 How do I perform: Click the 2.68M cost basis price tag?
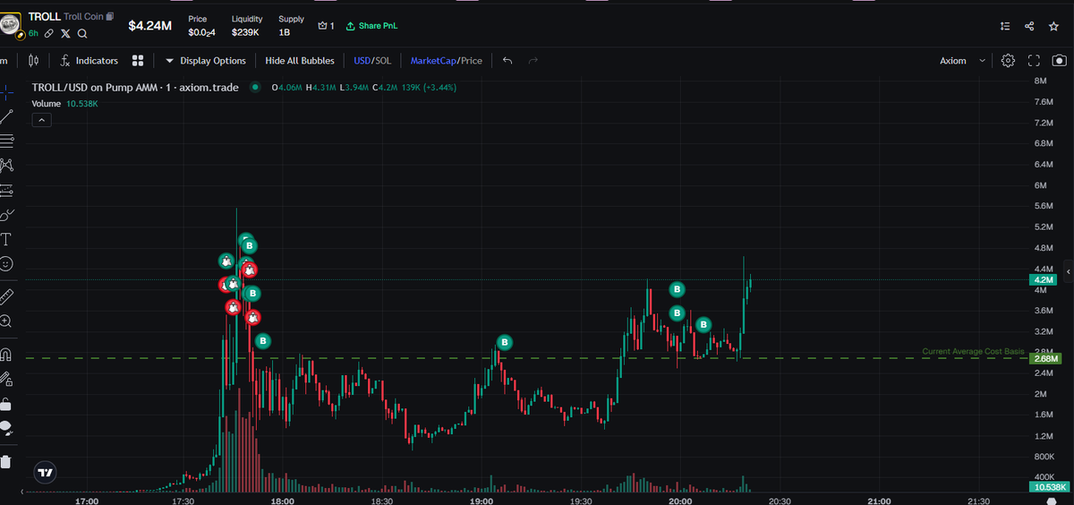(1044, 359)
